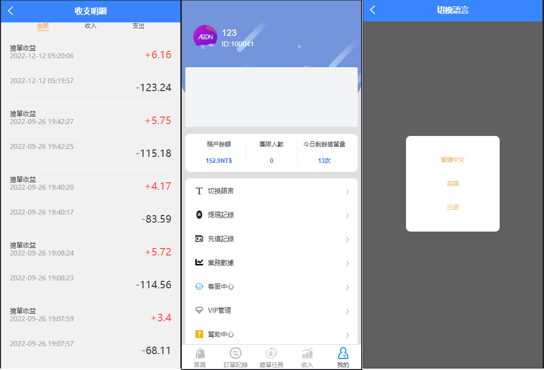The image size is (544, 370).
Task: Click the username 123
Action: (x=229, y=33)
